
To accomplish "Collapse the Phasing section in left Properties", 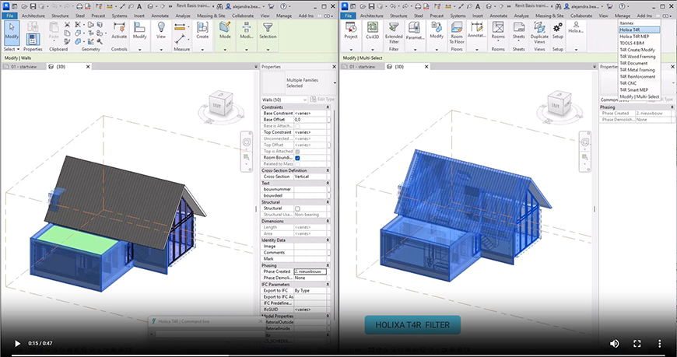I will coord(328,265).
